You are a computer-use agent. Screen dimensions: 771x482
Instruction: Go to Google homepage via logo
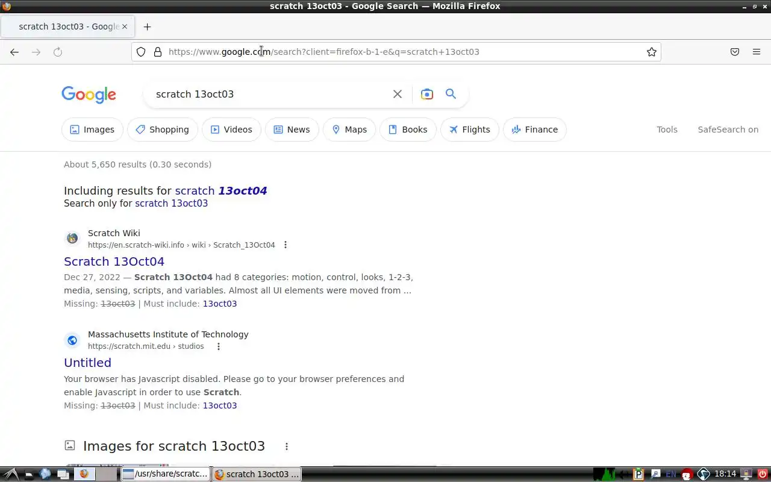(x=89, y=95)
